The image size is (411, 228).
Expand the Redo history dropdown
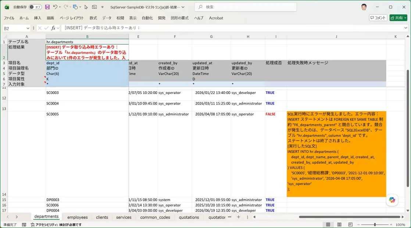coord(70,7)
